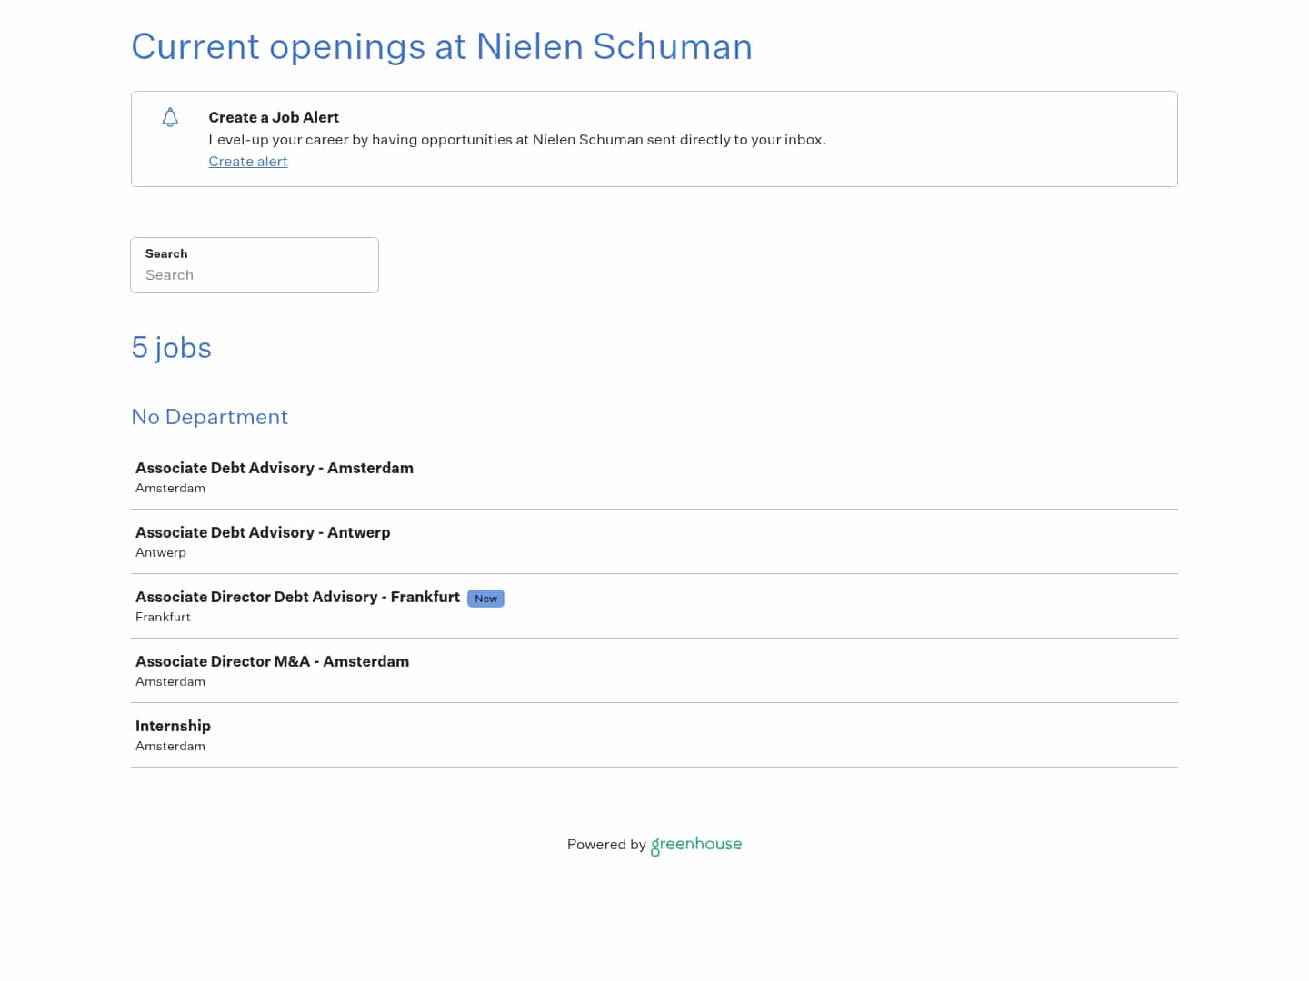
Task: Click the Frankfurt location label
Action: (x=163, y=617)
